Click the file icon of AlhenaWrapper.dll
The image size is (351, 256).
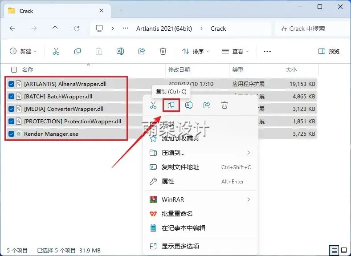click(x=19, y=84)
